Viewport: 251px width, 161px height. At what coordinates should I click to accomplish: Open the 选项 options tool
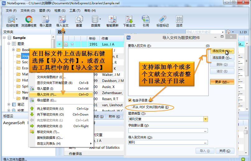pos(179,21)
